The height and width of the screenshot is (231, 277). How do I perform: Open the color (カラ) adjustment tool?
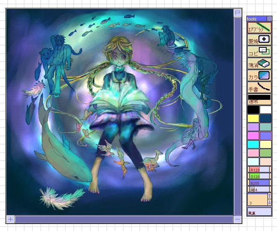(x=259, y=75)
